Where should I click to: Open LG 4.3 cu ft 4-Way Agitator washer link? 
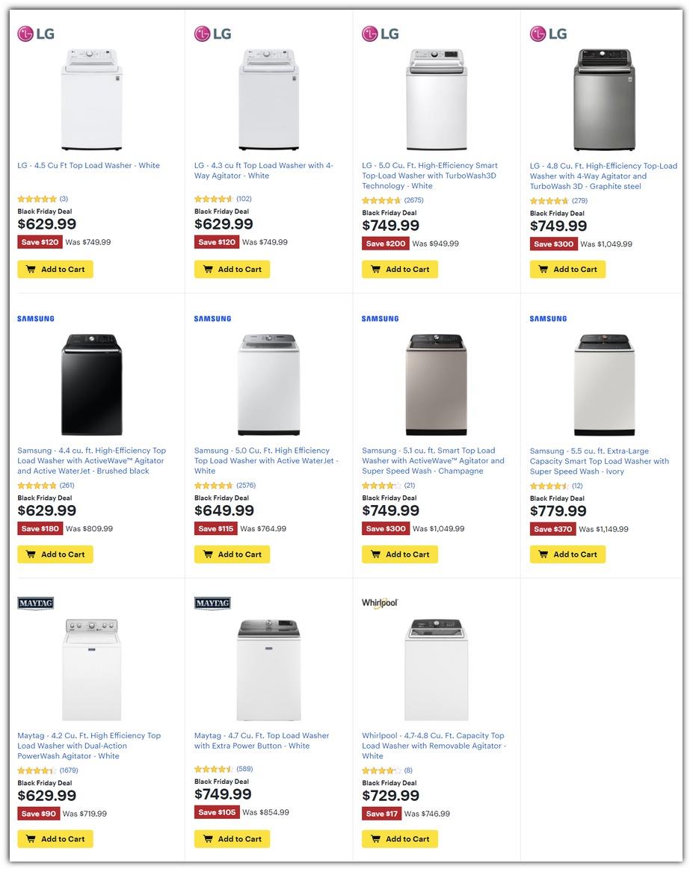[x=263, y=171]
